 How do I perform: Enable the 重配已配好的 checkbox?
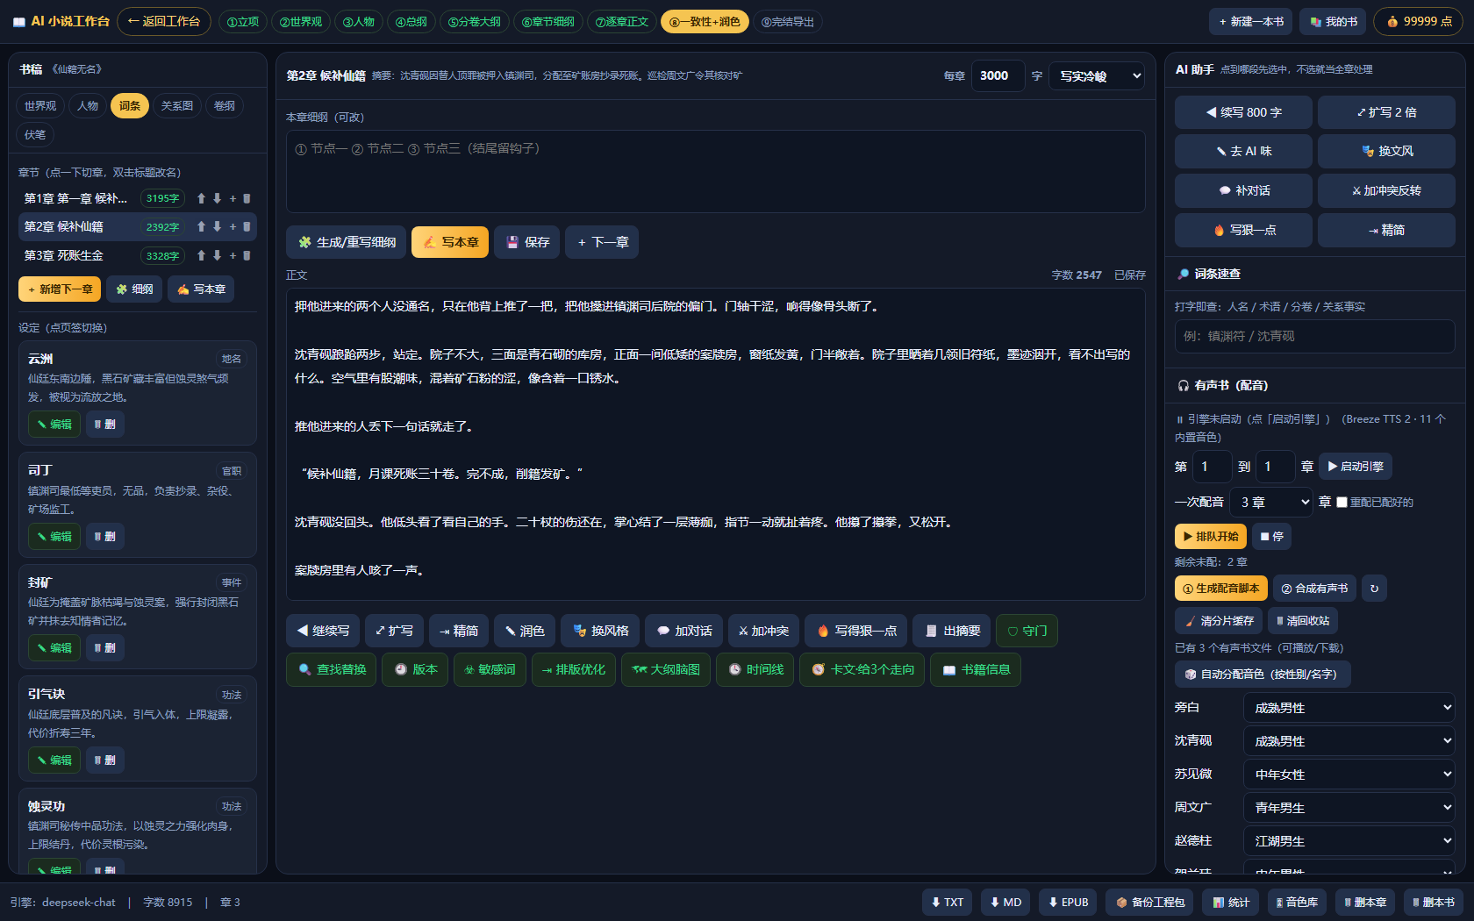tap(1342, 503)
